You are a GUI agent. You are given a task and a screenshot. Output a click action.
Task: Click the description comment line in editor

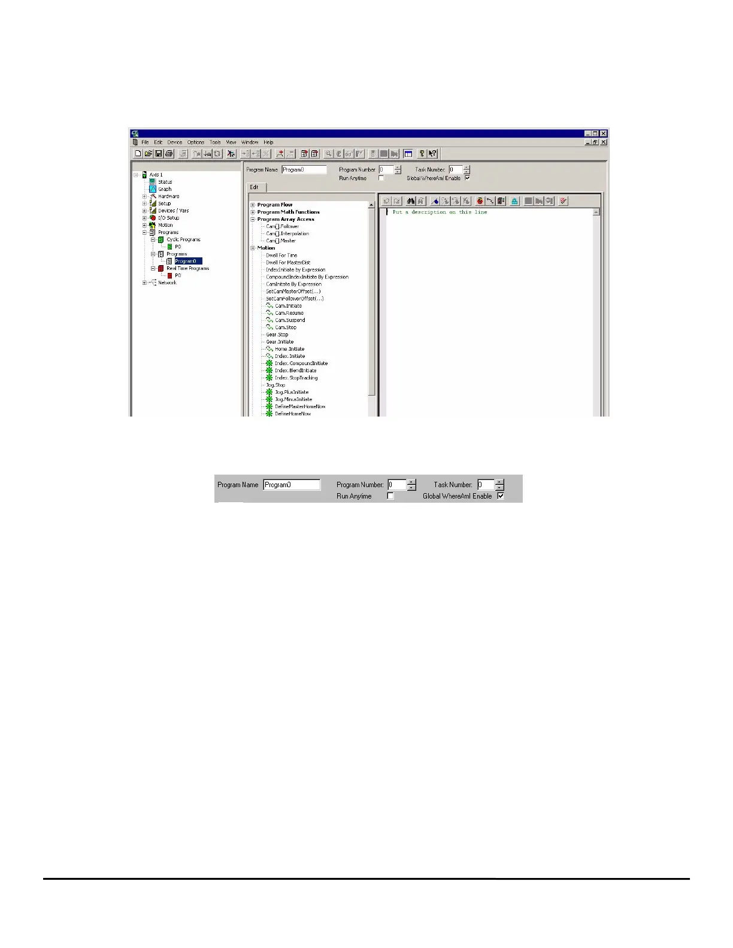coord(440,212)
